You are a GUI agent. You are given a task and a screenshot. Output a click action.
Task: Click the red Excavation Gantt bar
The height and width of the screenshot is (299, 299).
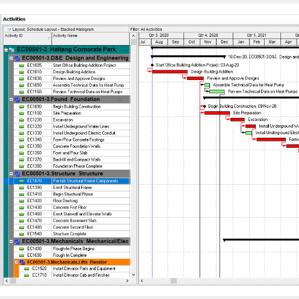click(x=238, y=120)
